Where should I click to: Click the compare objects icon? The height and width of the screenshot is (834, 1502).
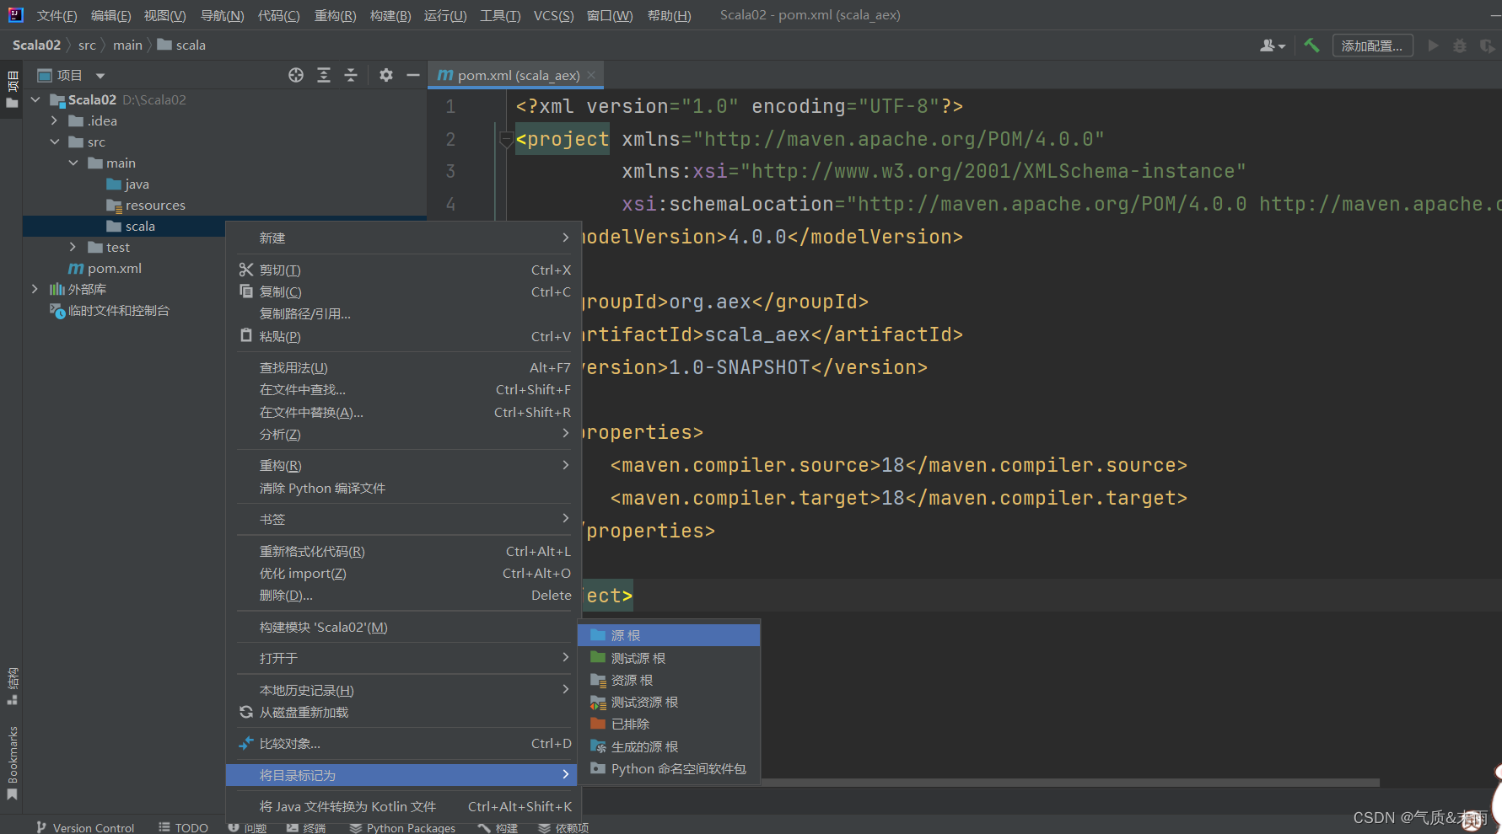[246, 743]
